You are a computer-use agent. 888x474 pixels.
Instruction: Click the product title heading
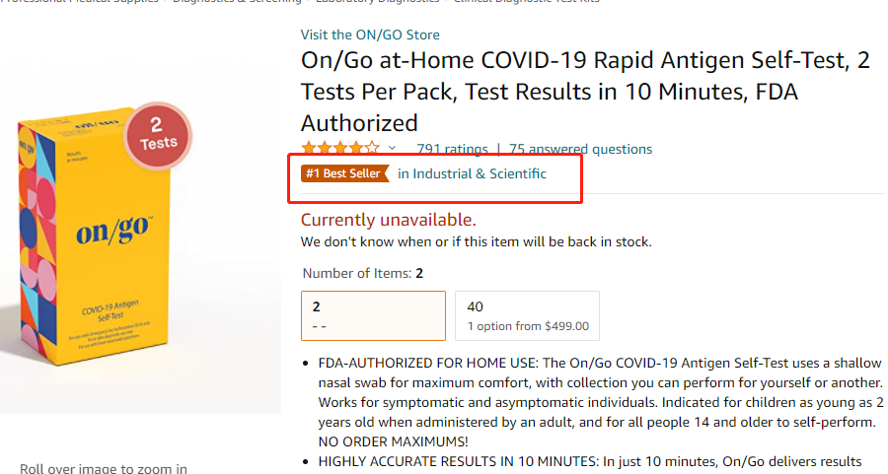point(585,92)
